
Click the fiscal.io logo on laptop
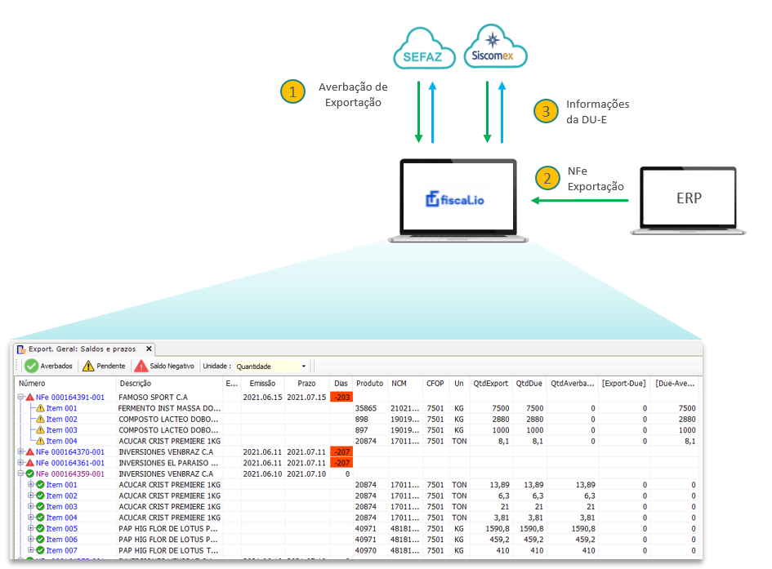[455, 199]
